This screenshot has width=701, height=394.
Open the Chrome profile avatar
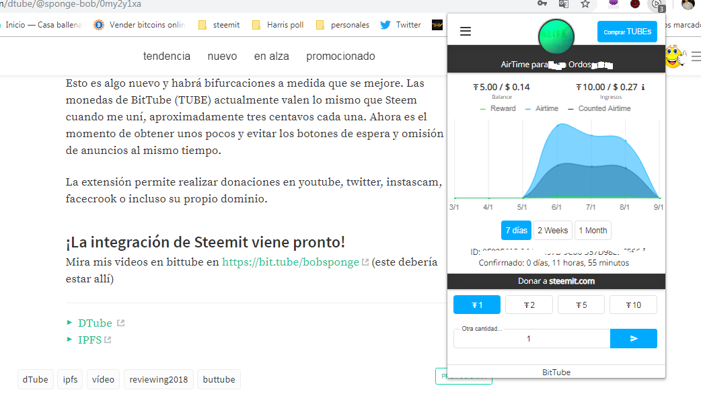(688, 5)
